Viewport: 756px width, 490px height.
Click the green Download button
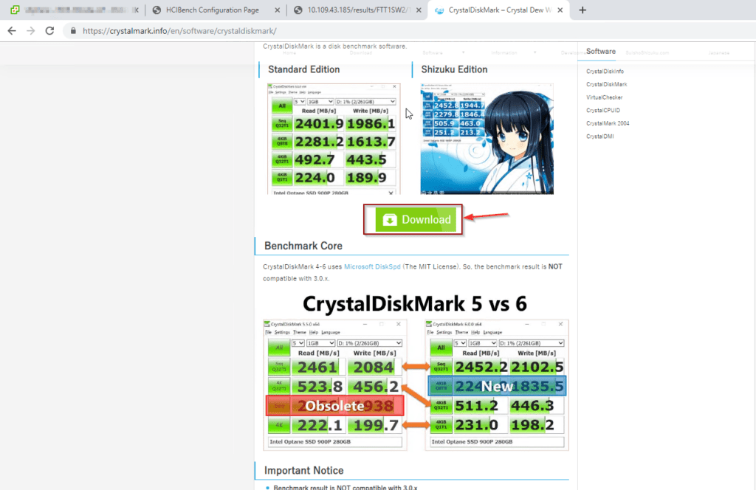click(x=413, y=219)
